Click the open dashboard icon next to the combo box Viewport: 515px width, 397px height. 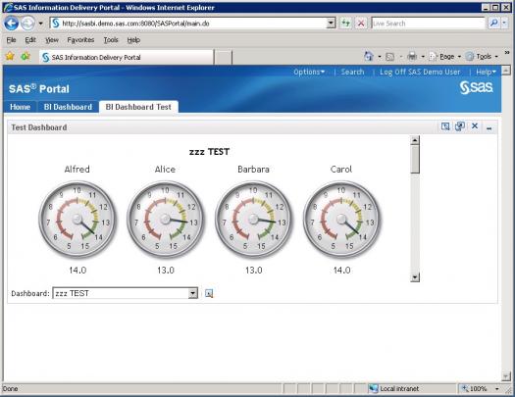pyautogui.click(x=209, y=293)
